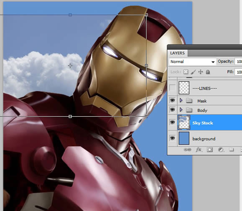The height and width of the screenshot is (211, 242).
Task: Expand the Mask group triangle
Action: coord(181,100)
